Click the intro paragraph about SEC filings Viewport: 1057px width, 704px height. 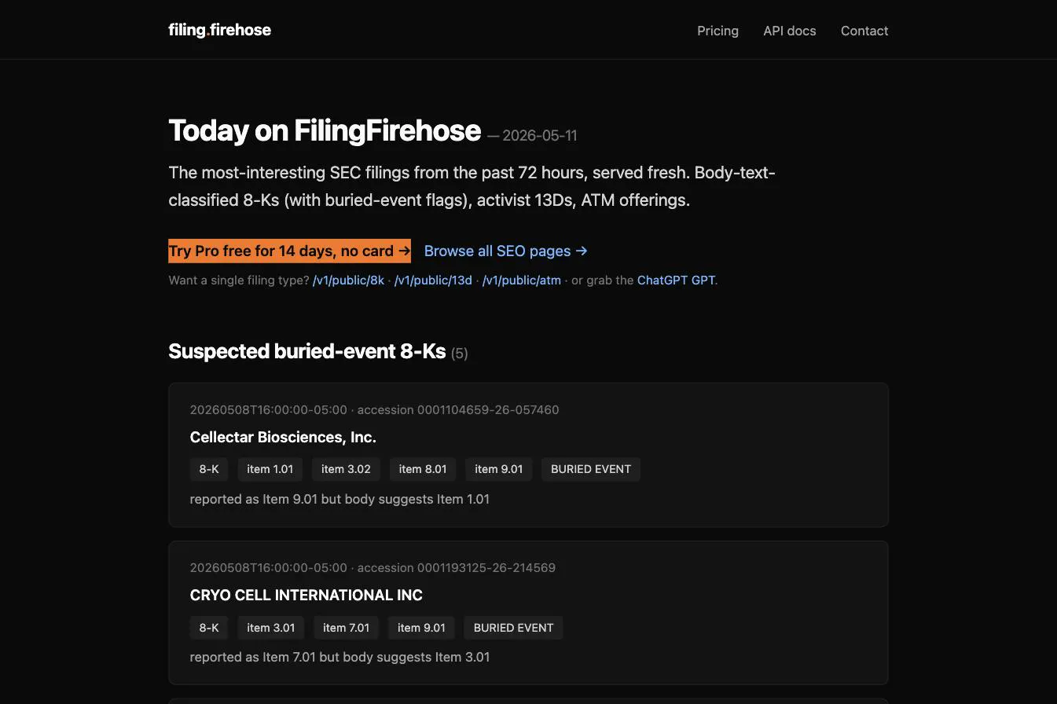pyautogui.click(x=472, y=186)
